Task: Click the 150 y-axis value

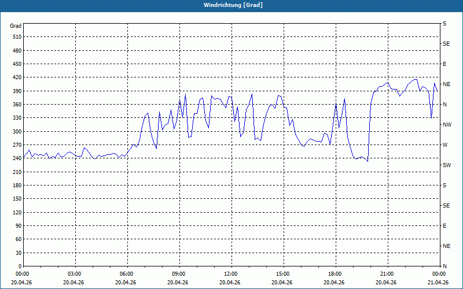Action: [17, 199]
